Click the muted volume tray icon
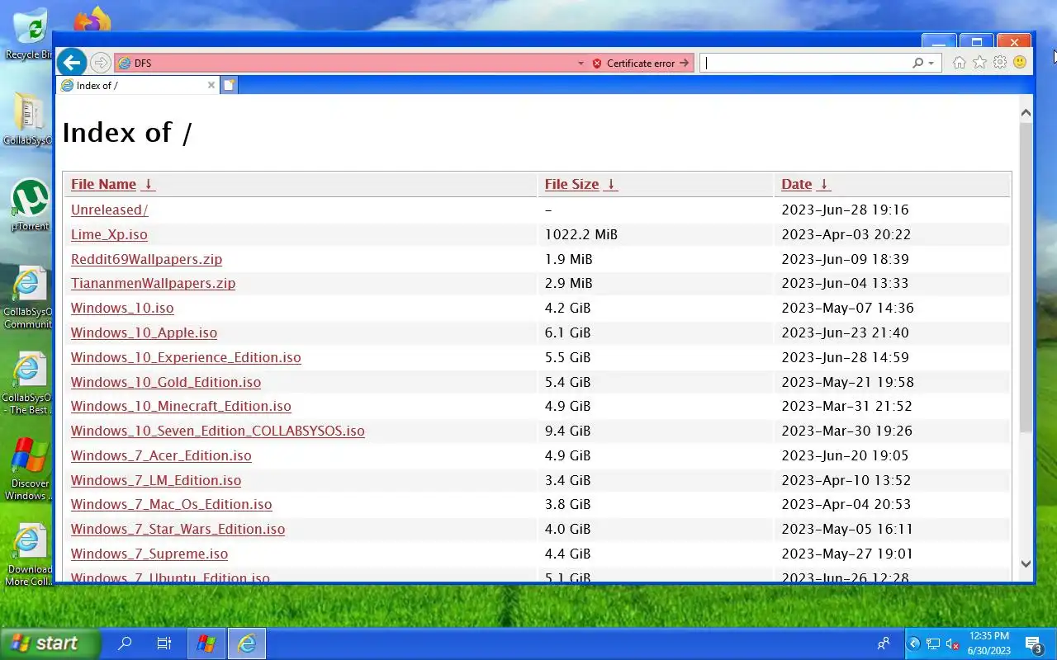 (952, 643)
